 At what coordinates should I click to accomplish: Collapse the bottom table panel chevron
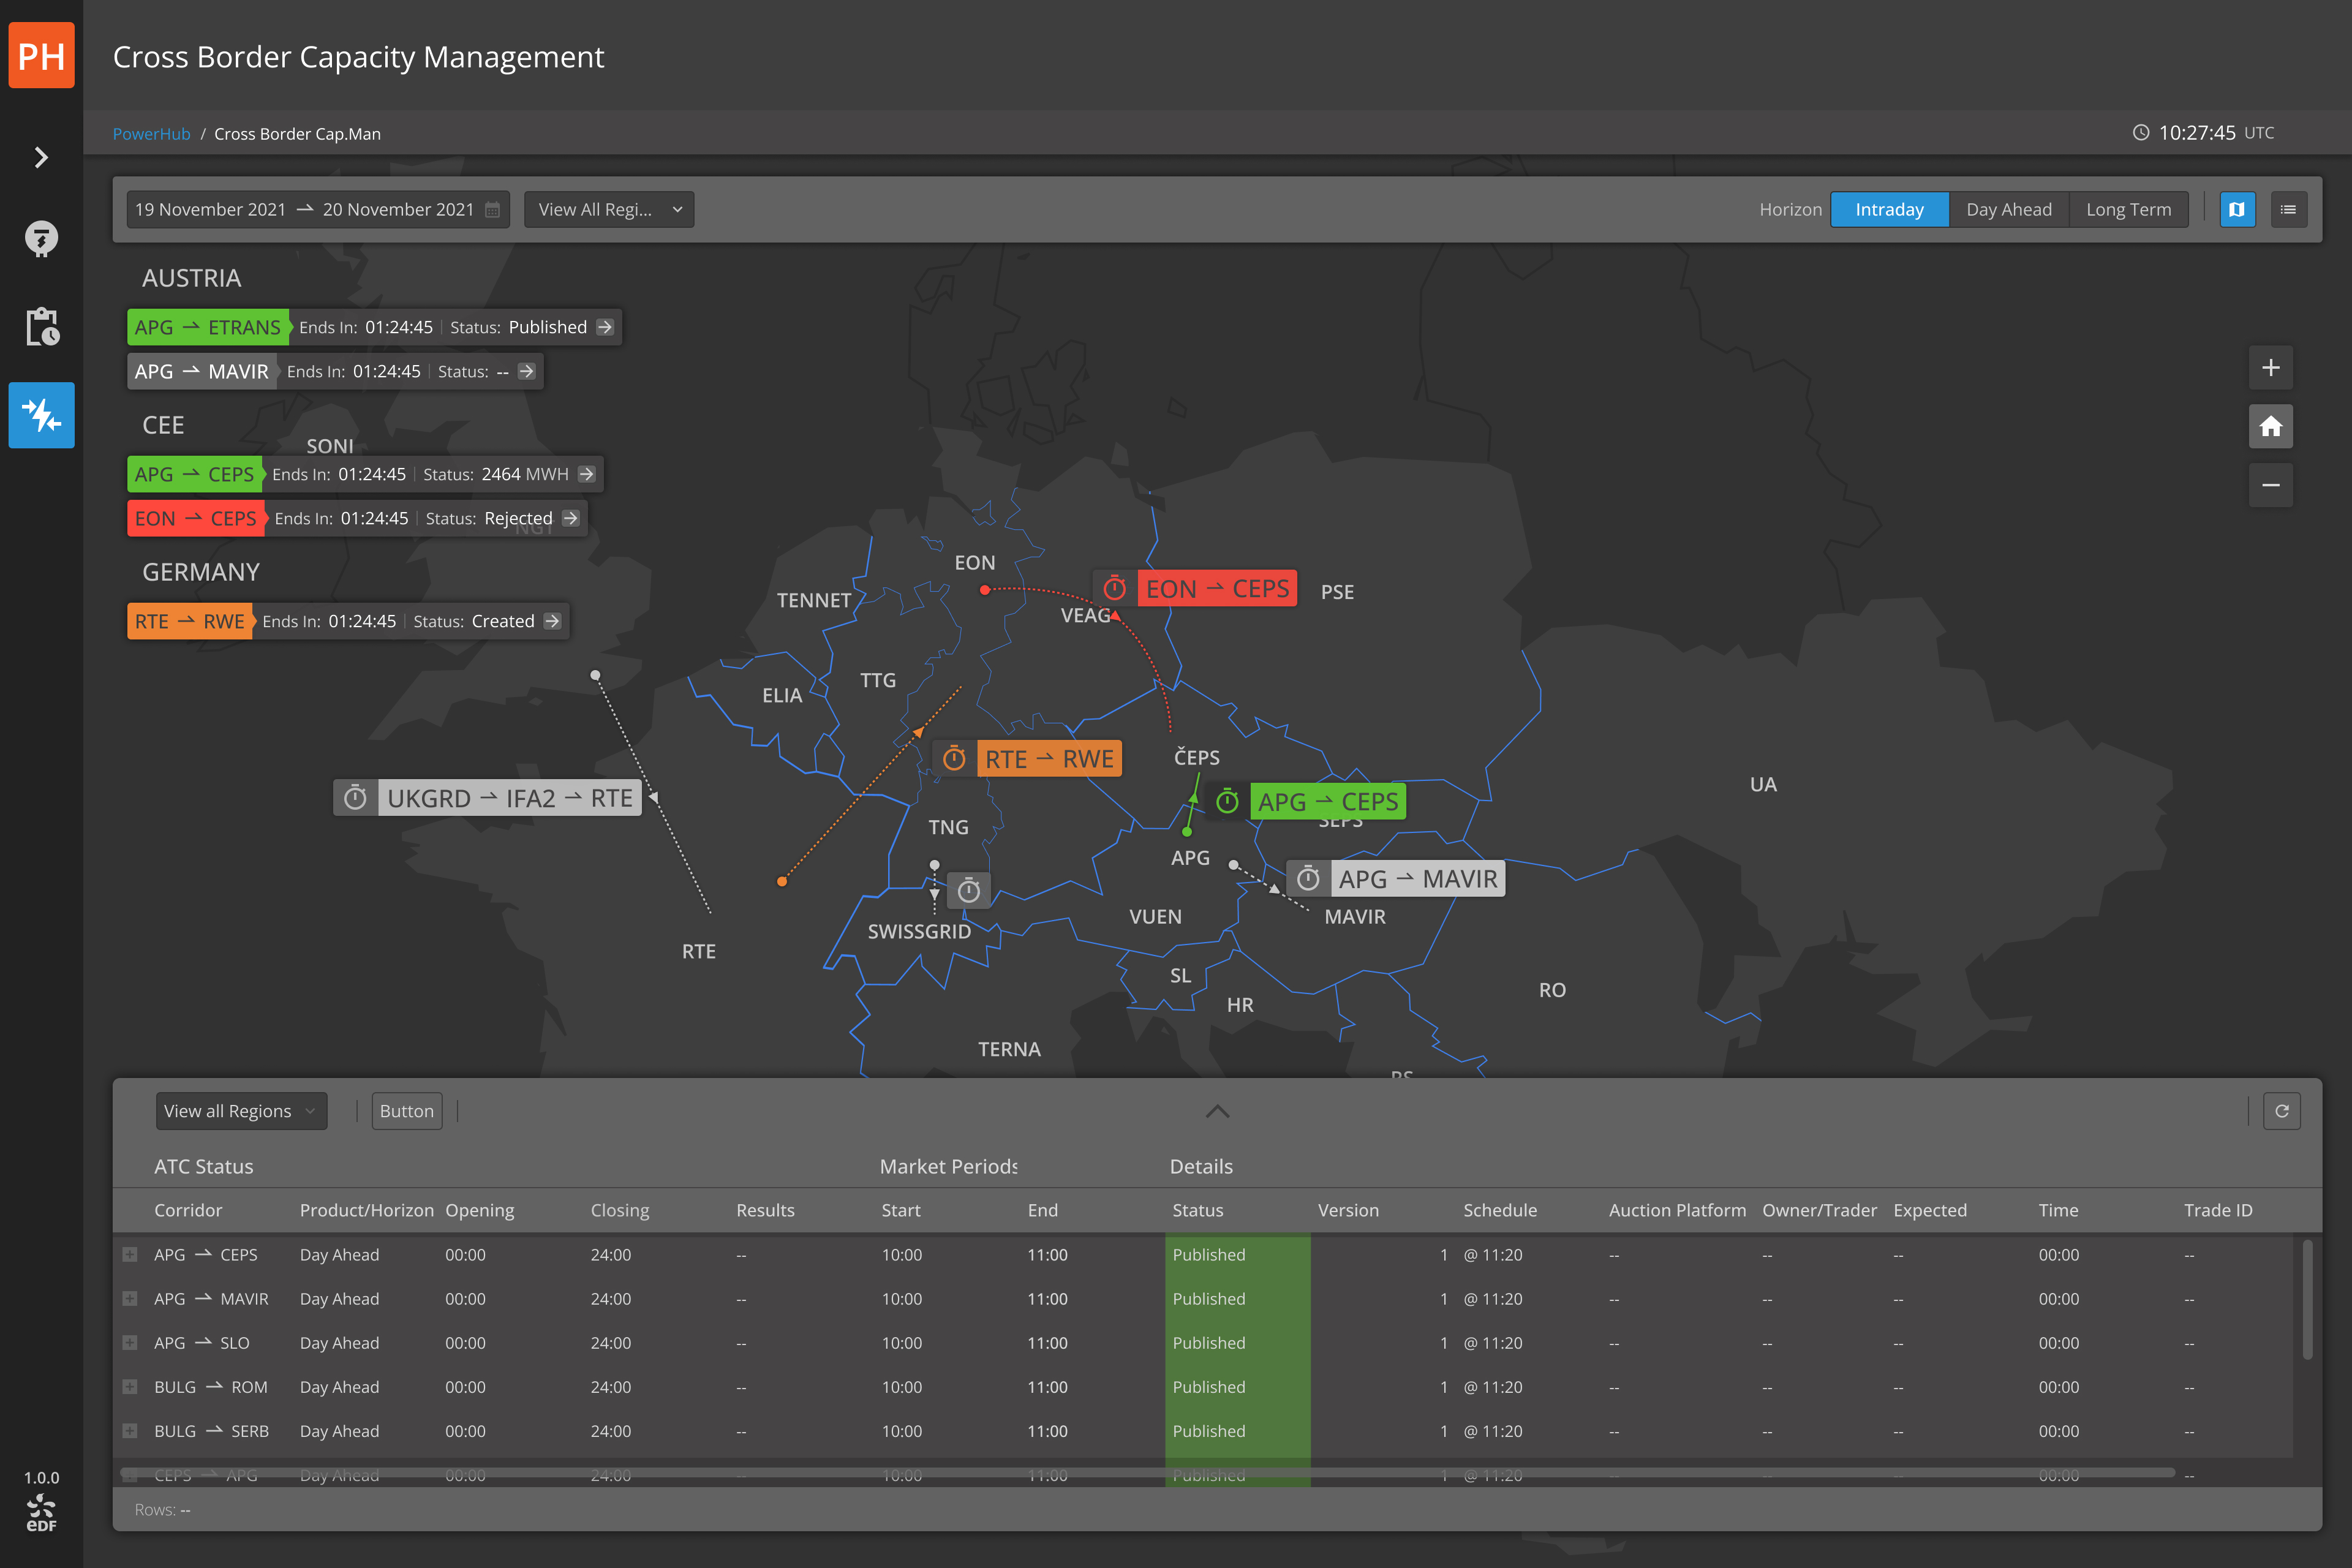(x=1217, y=1111)
